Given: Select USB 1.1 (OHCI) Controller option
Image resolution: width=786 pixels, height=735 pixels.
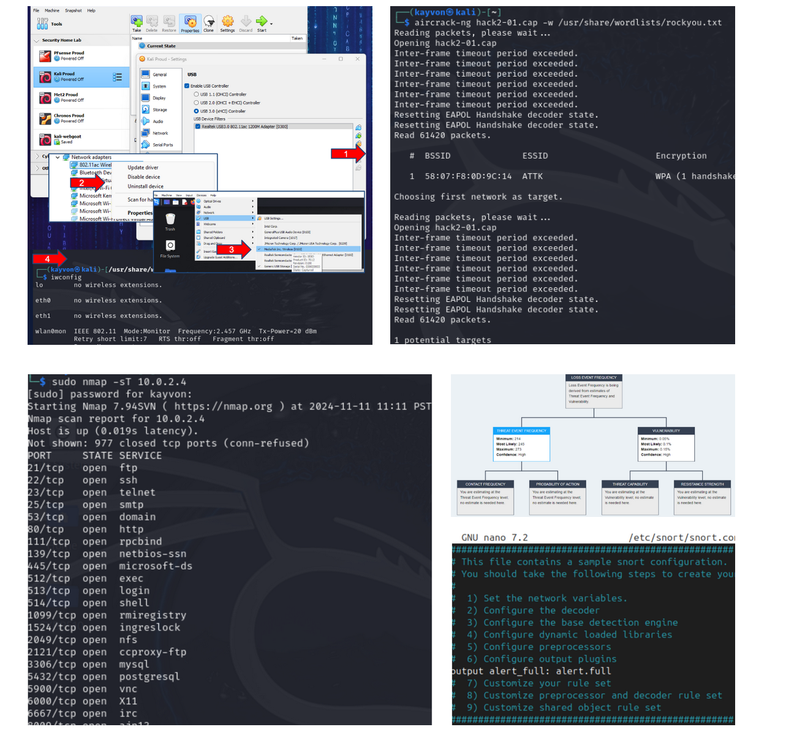Looking at the screenshot, I should click(x=197, y=94).
